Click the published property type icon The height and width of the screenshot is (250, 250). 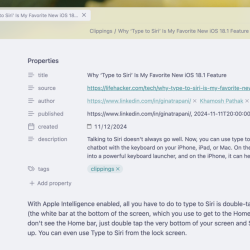coord(31,113)
